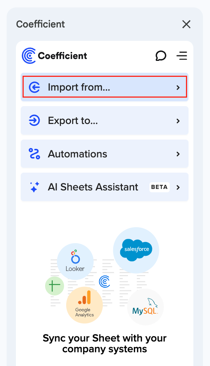Click the Automations workflow icon
This screenshot has width=210, height=366.
tap(34, 154)
